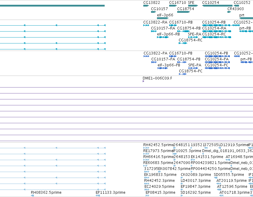Select protein feature SPE-PA

[193, 68]
